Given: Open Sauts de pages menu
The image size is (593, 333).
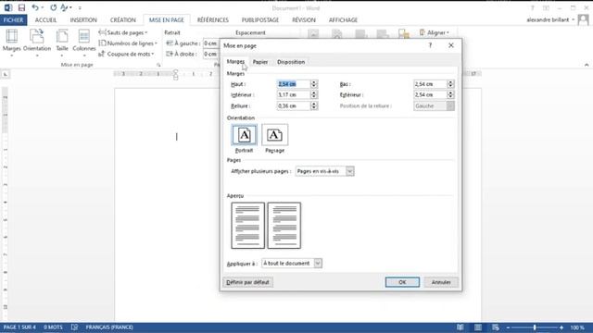Looking at the screenshot, I should tap(123, 33).
